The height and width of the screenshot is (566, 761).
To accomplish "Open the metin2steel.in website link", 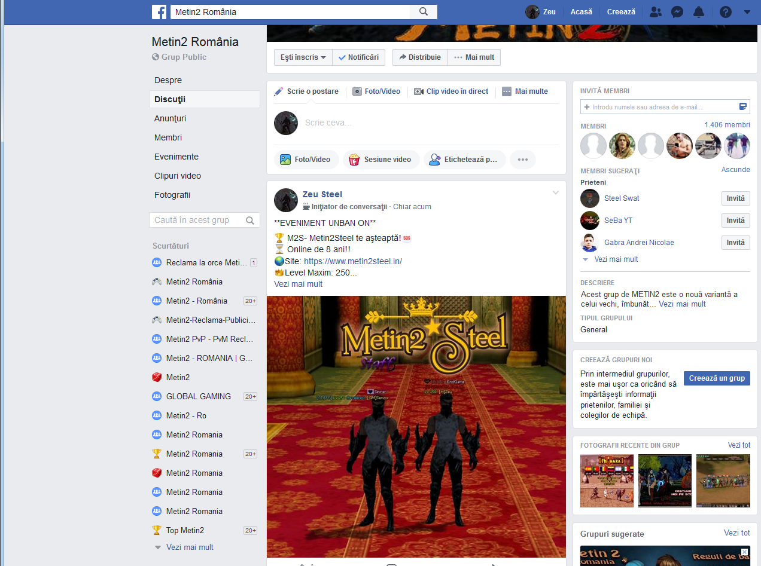I will [353, 261].
